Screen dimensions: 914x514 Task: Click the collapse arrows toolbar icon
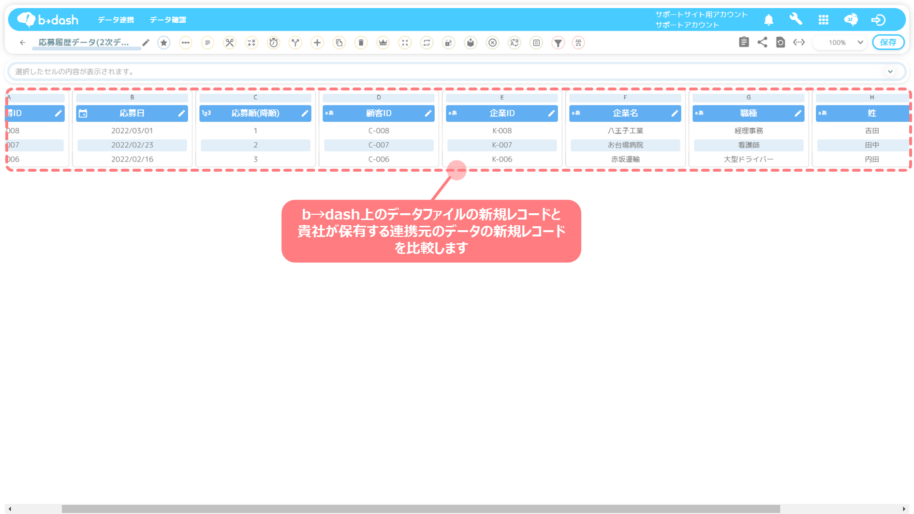pos(405,43)
